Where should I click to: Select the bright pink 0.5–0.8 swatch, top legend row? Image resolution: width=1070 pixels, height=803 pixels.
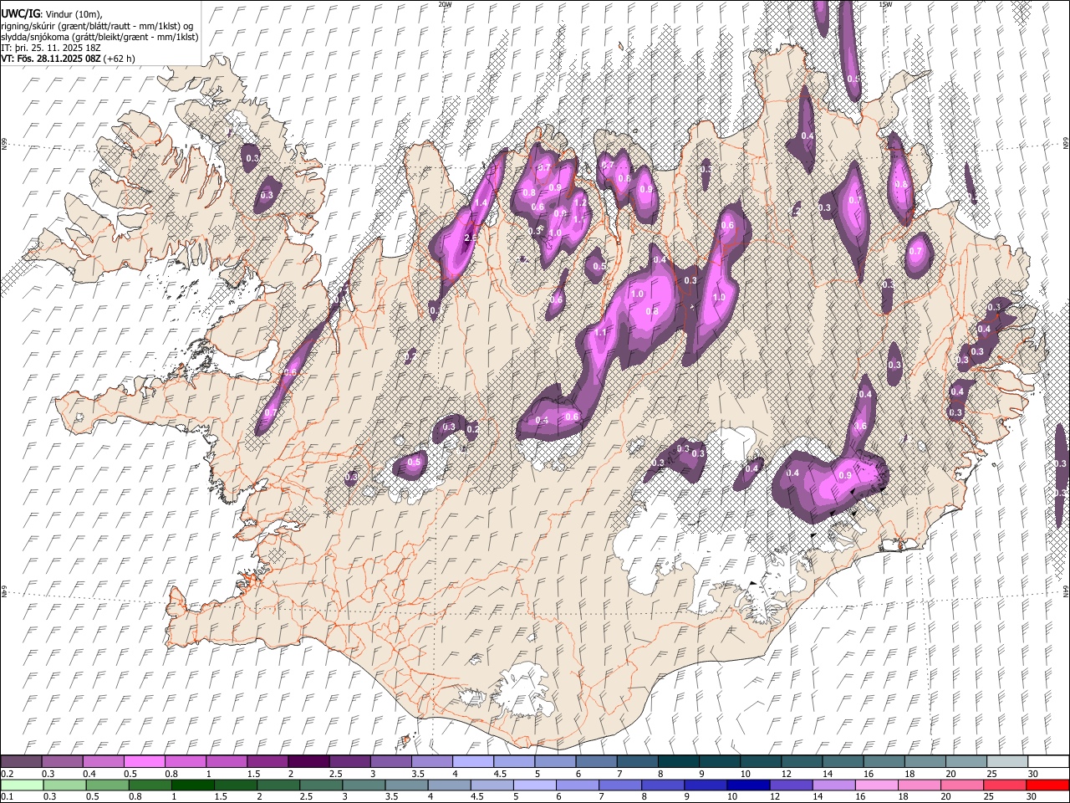click(145, 762)
